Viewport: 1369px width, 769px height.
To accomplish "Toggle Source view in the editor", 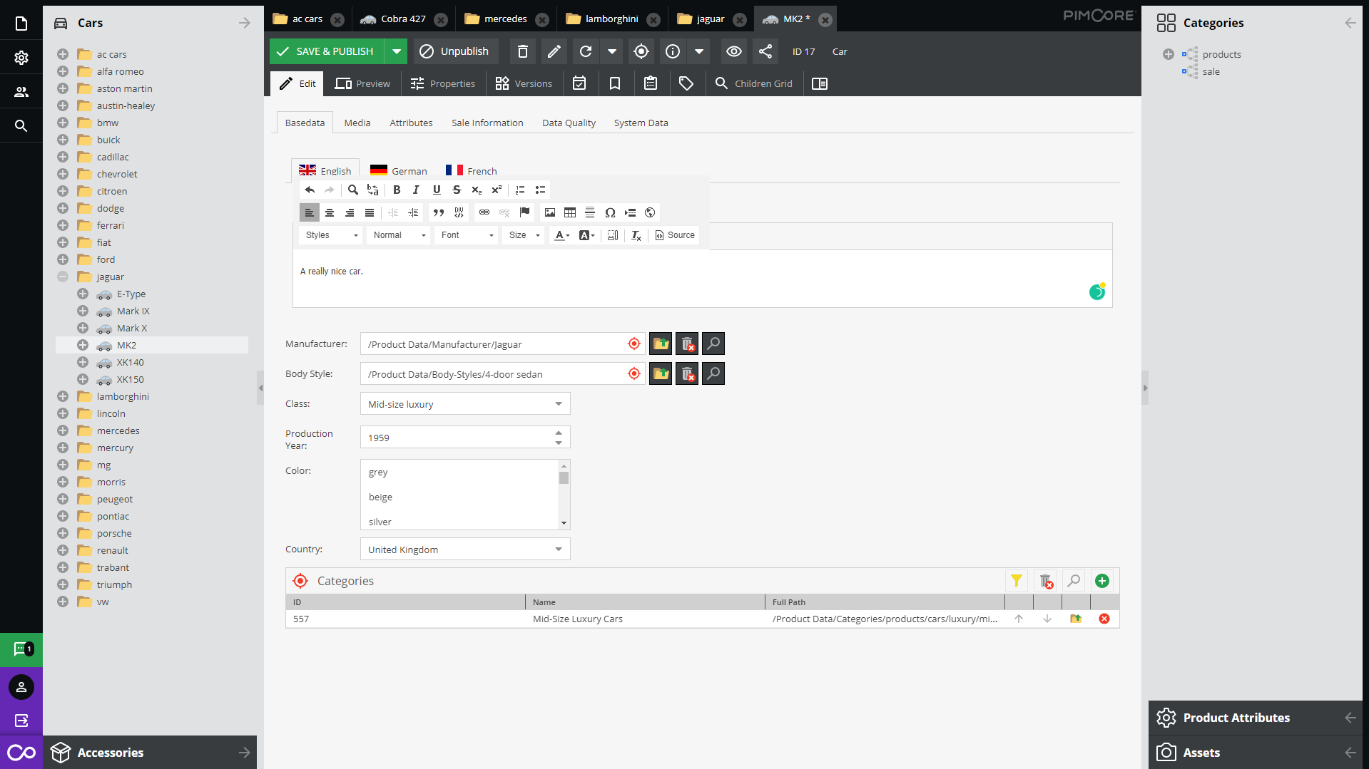I will point(675,235).
